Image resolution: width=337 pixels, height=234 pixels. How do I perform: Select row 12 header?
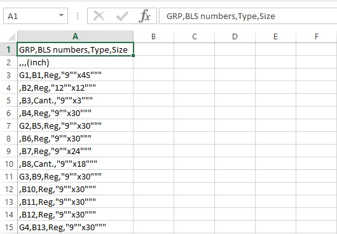9,189
